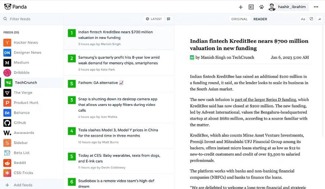Open Samsung quarterly profit article
This screenshot has height=189, width=325.
119,63
